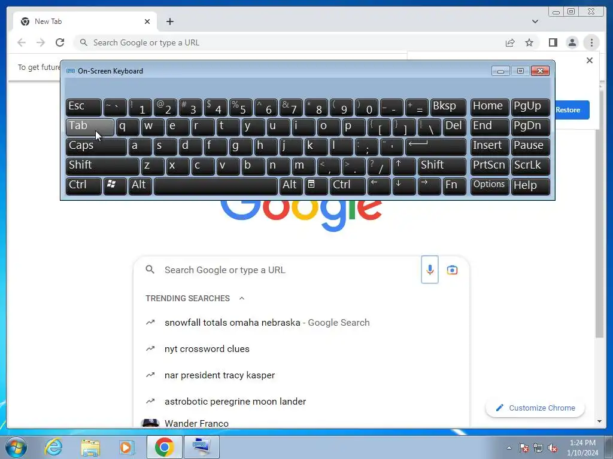The width and height of the screenshot is (613, 459).
Task: Share this page via share icon
Action: (510, 42)
